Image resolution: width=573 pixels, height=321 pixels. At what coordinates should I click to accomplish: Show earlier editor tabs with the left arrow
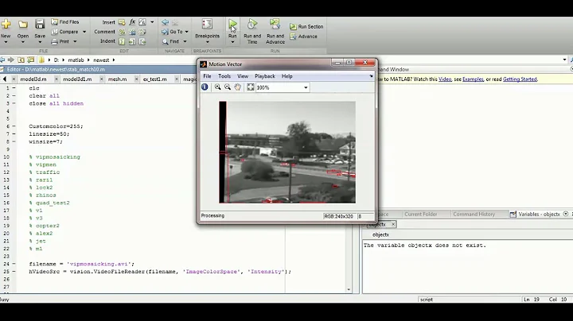5,79
